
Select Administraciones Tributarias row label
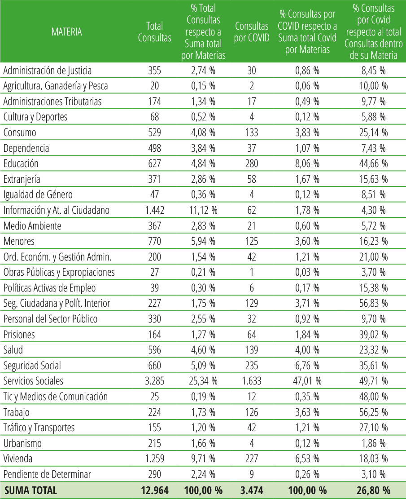pyautogui.click(x=52, y=102)
